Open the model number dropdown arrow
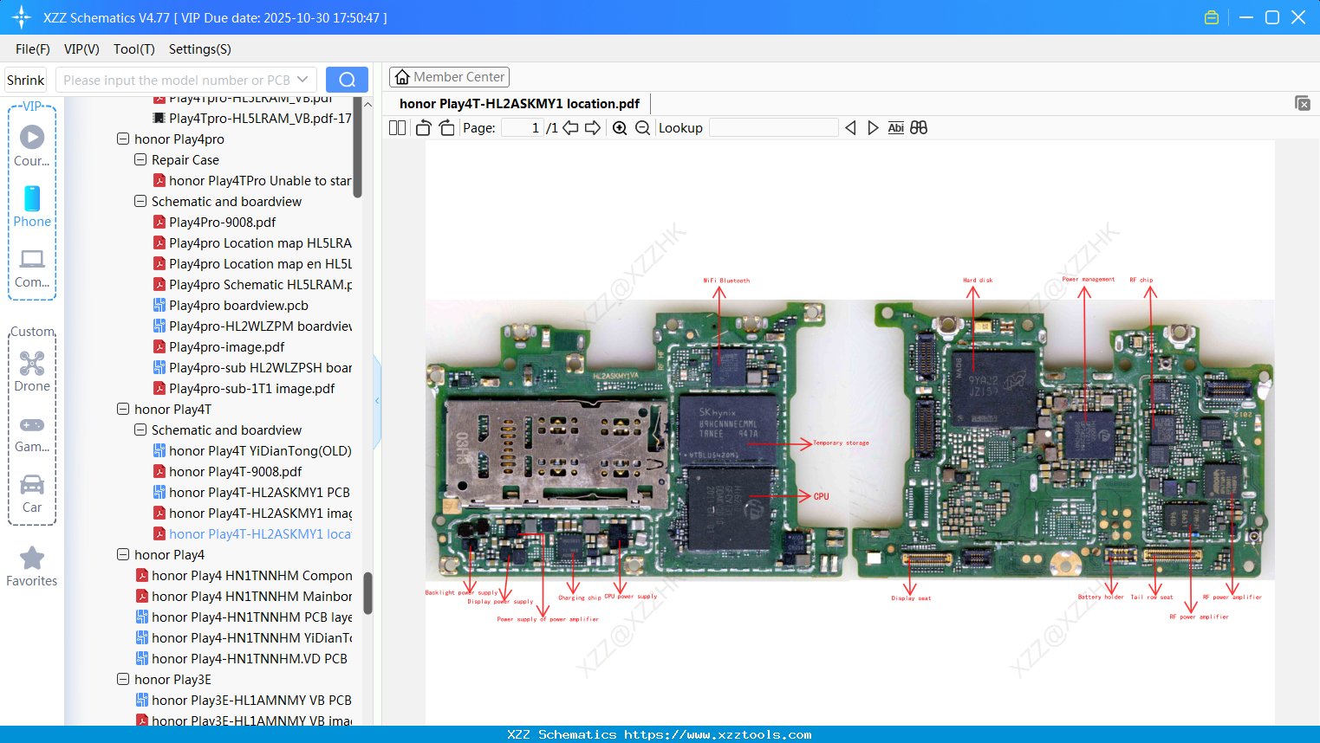 (302, 80)
